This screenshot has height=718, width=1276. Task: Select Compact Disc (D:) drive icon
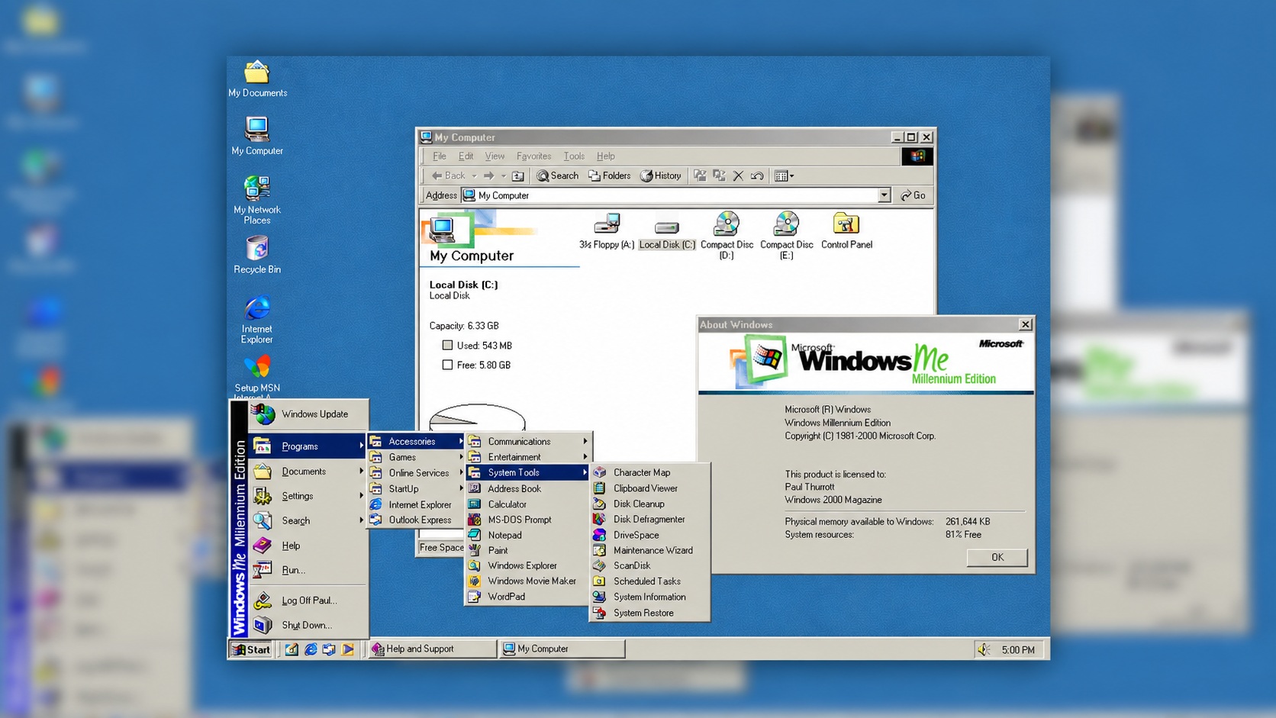(x=727, y=236)
